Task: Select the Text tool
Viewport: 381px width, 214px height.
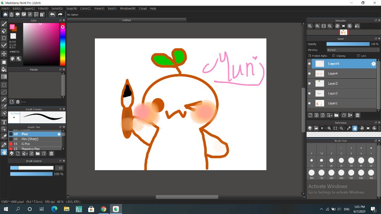Action: coord(4,122)
